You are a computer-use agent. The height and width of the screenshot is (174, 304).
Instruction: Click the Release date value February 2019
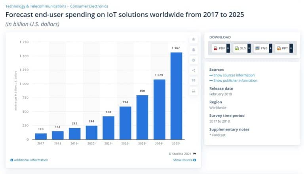tap(220, 94)
